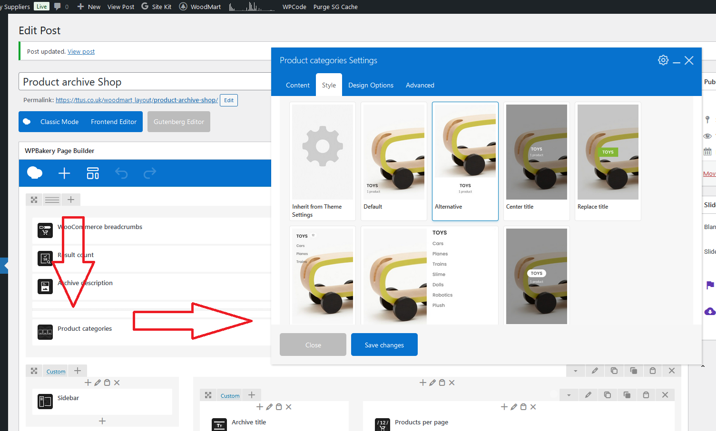Screen dimensions: 716x431
Task: Open the View post link
Action: coord(81,51)
